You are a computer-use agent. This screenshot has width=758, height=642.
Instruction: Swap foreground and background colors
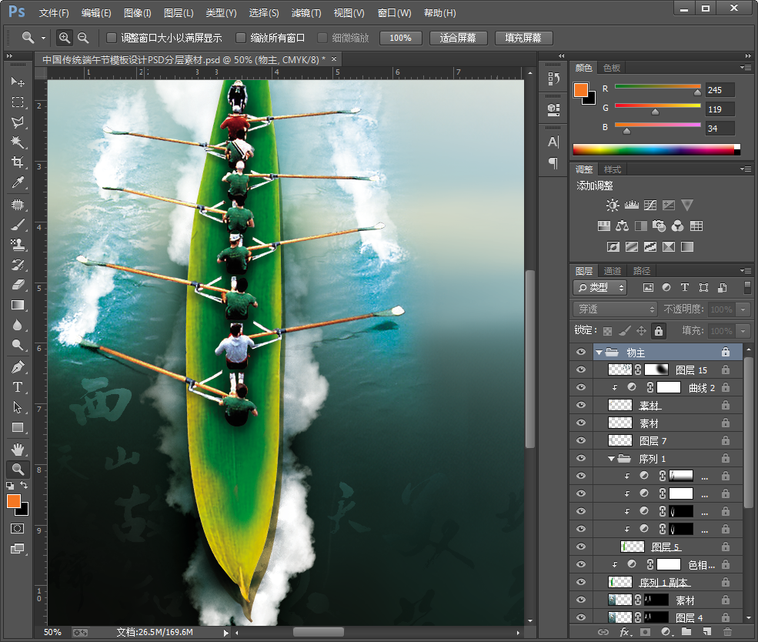point(24,485)
